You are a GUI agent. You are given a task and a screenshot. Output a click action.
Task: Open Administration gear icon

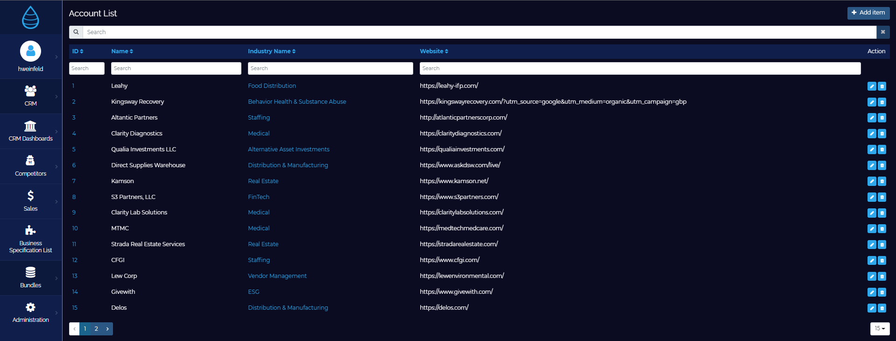(30, 307)
